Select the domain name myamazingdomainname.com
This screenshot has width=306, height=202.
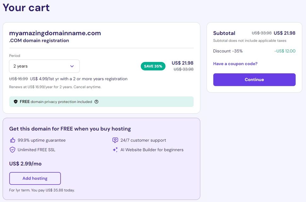click(55, 33)
